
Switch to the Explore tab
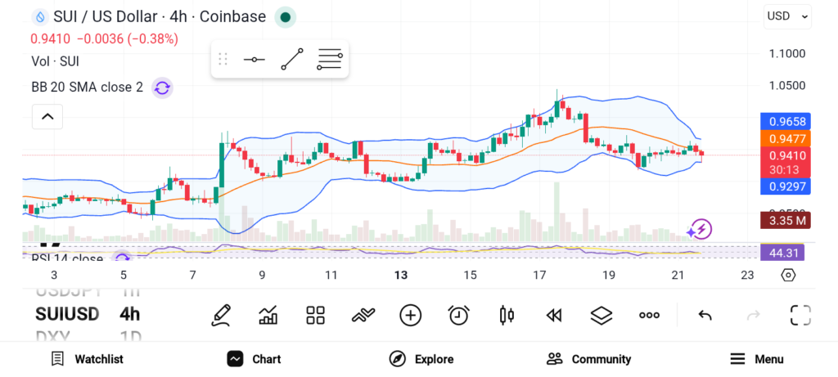tap(421, 359)
